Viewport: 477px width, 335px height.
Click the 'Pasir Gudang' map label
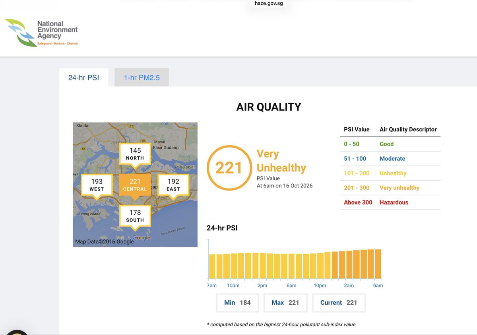click(x=166, y=148)
